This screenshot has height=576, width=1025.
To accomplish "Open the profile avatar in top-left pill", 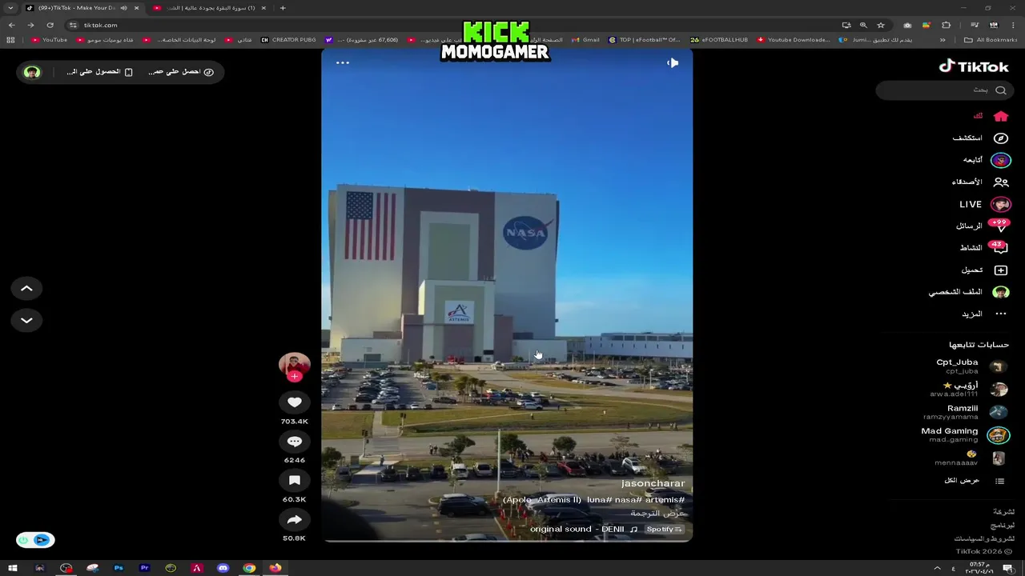I will [x=32, y=72].
